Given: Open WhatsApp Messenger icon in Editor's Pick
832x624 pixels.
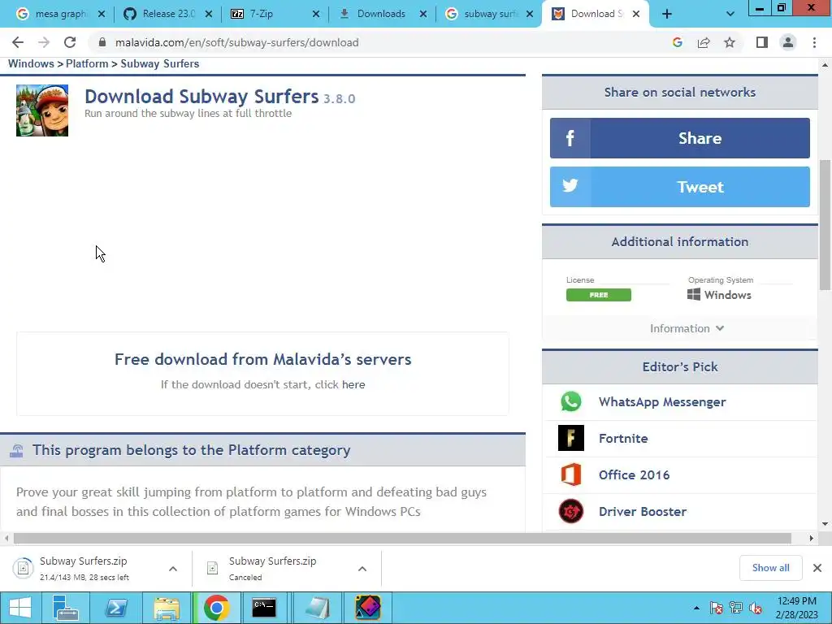Looking at the screenshot, I should coord(571,401).
